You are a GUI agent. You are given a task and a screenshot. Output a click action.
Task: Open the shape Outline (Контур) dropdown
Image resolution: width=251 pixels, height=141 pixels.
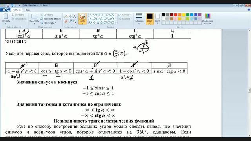click(x=124, y=15)
